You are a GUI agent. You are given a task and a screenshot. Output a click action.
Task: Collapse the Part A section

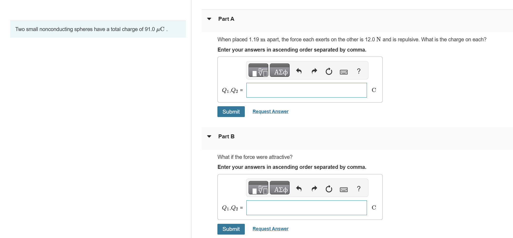(209, 19)
